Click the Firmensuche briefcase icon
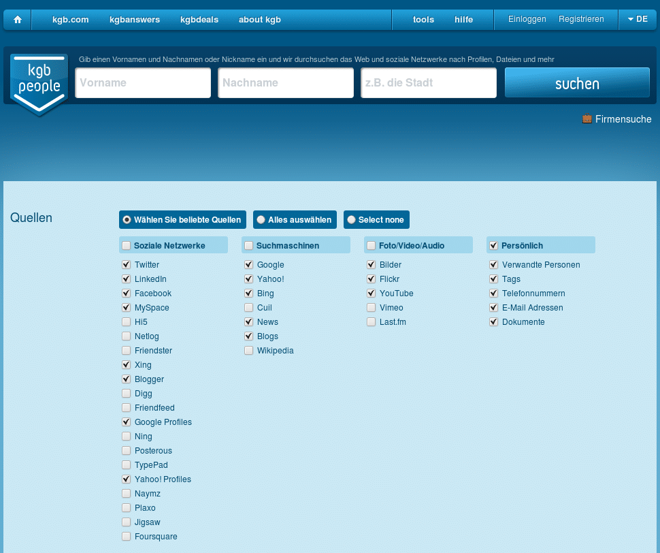The width and height of the screenshot is (660, 553). tap(587, 118)
